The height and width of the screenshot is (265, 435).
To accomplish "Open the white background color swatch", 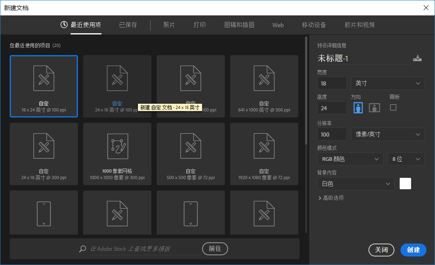I will (405, 184).
